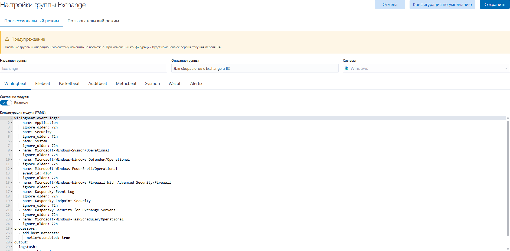
Task: Collapse fold arrow at line 23
Action: 11,219
